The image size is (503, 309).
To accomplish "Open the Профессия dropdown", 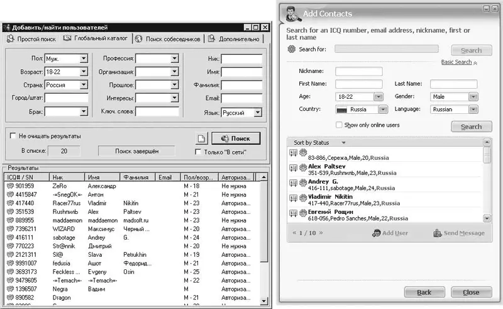I will pos(175,59).
